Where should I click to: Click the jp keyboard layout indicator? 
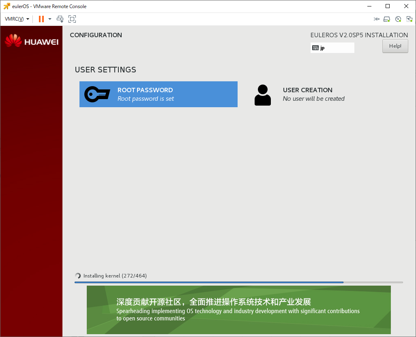(x=332, y=47)
